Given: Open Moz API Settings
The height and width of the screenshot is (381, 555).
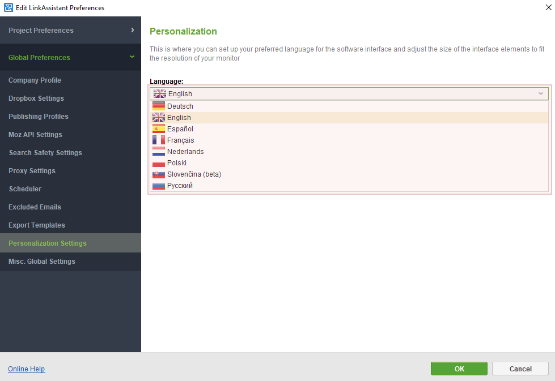Looking at the screenshot, I should 70,135.
